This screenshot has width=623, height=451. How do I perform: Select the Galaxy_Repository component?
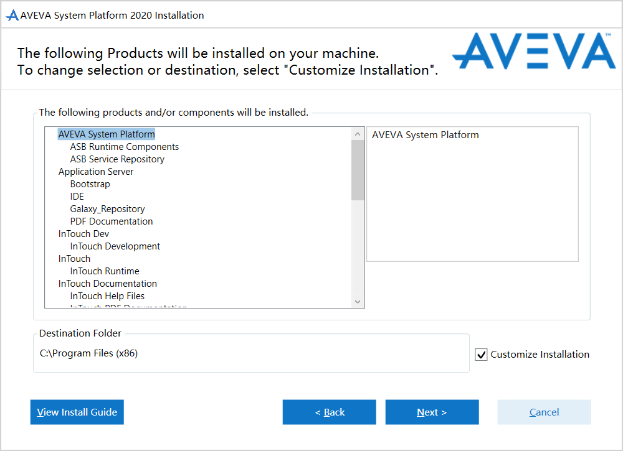[107, 209]
